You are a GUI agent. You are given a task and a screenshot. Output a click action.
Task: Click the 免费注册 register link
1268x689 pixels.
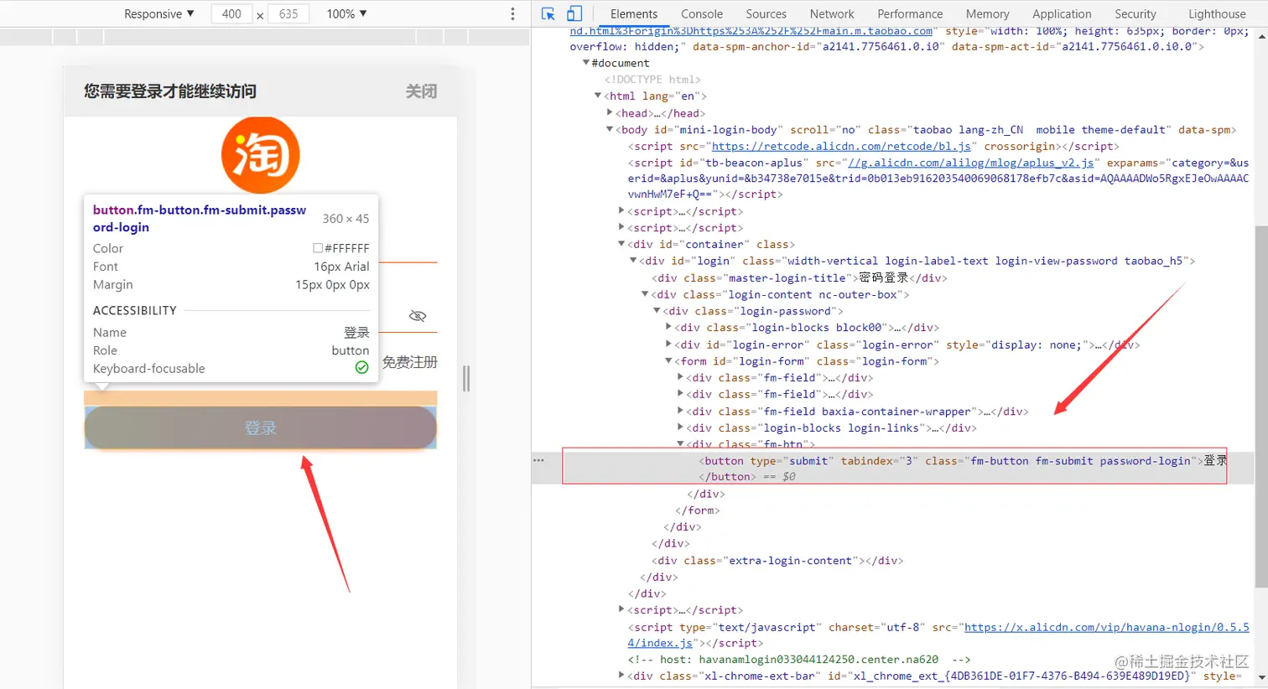[x=409, y=362]
